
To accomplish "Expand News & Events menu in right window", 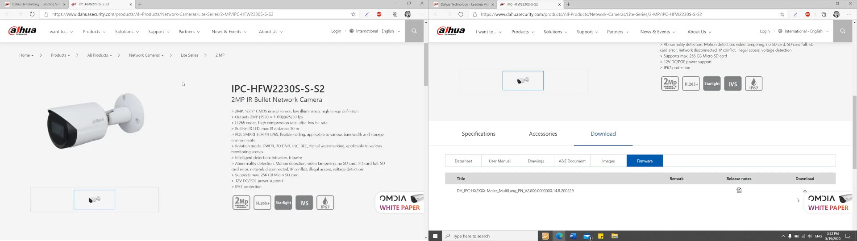I will coord(657,32).
